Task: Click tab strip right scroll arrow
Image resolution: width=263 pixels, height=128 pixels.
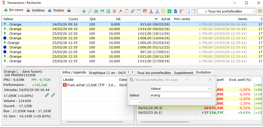Action: point(133,72)
